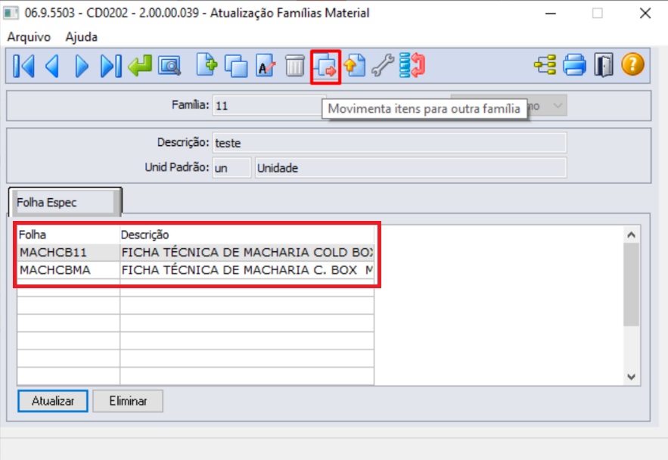Click the Descrição column header
668x460 pixels.
tap(247, 235)
